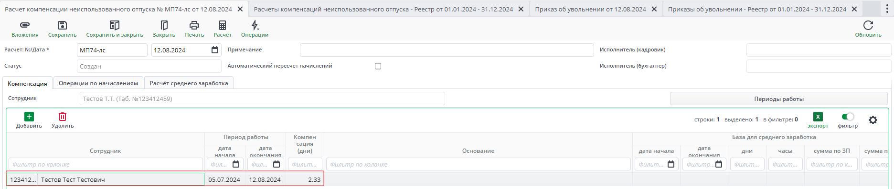Viewport: 894px width, 189px height.
Task: Click the сумма по ЗП column header
Action: tap(832, 151)
